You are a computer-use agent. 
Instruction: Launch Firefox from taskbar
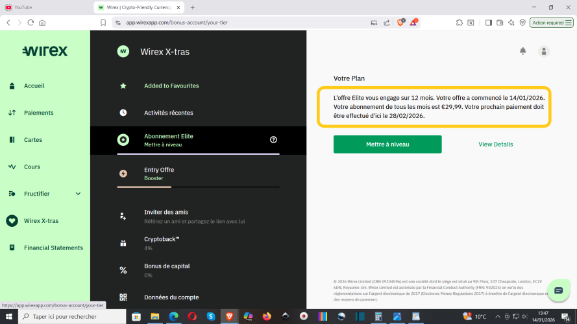267,317
